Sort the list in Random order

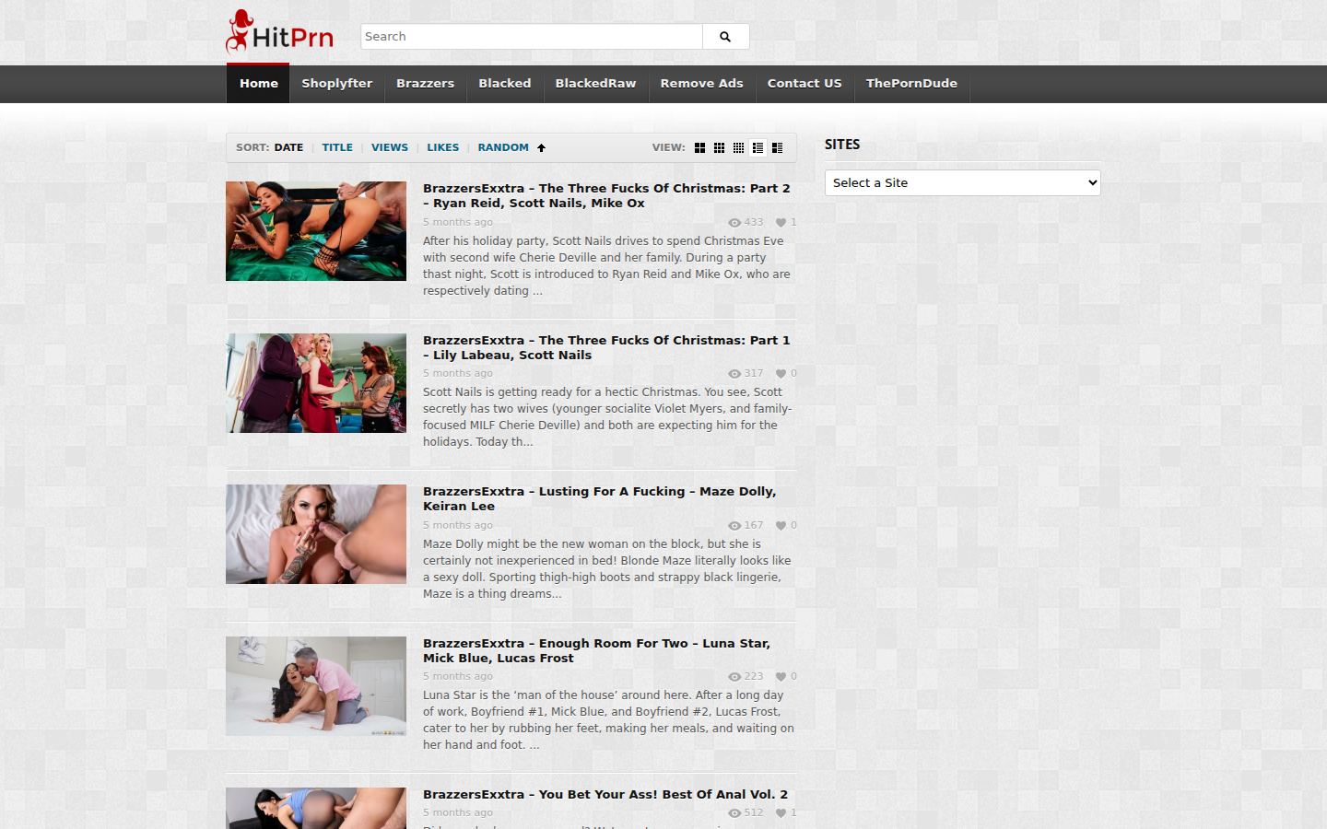503,147
